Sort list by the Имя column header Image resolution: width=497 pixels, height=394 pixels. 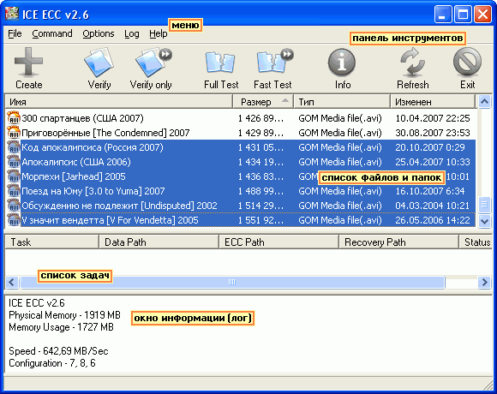coord(119,102)
